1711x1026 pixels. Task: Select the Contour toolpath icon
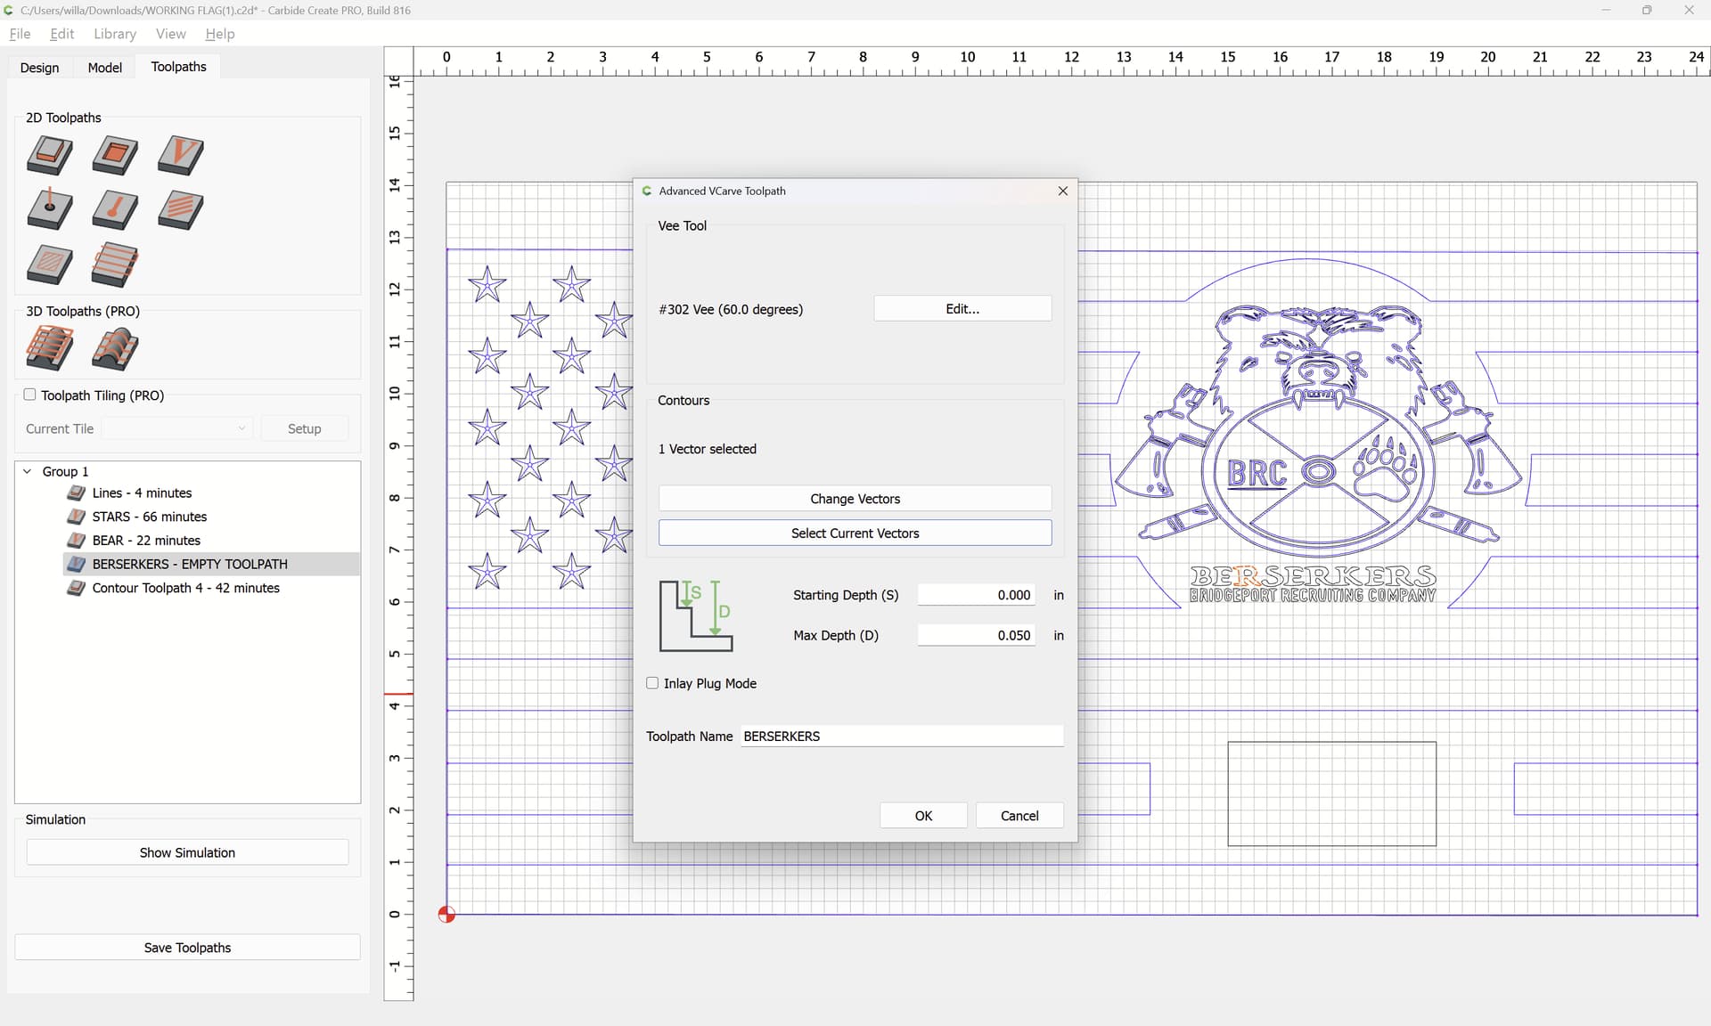click(50, 155)
